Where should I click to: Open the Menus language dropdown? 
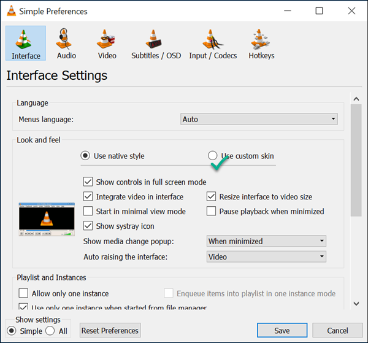[x=259, y=119]
